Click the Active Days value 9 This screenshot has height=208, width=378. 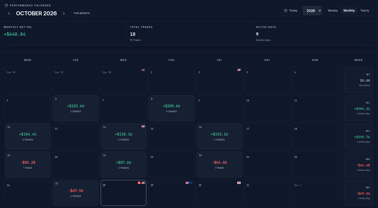(257, 34)
